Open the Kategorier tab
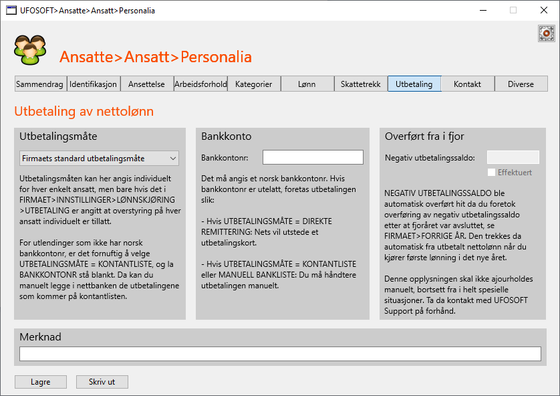 [x=253, y=84]
